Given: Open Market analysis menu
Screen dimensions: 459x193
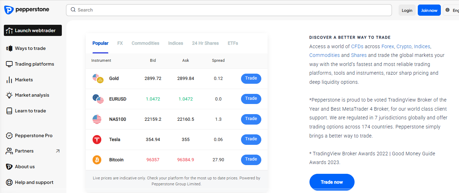Looking at the screenshot, I should coord(33,95).
